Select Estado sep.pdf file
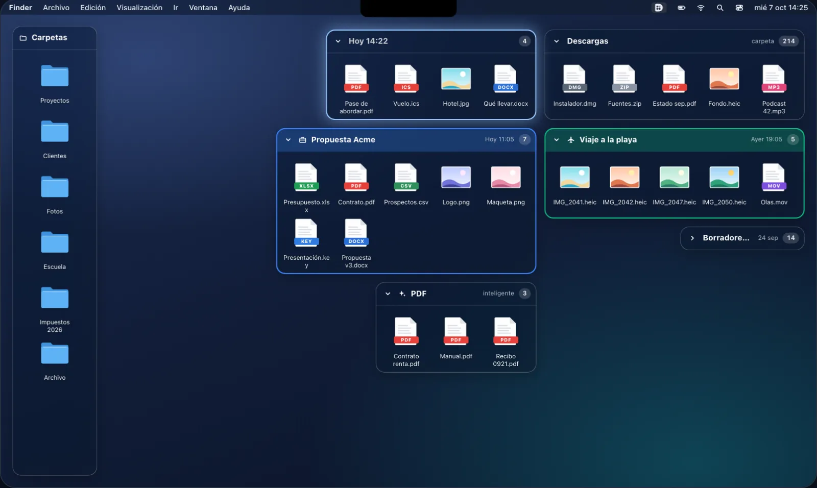This screenshot has width=817, height=488. (675, 86)
